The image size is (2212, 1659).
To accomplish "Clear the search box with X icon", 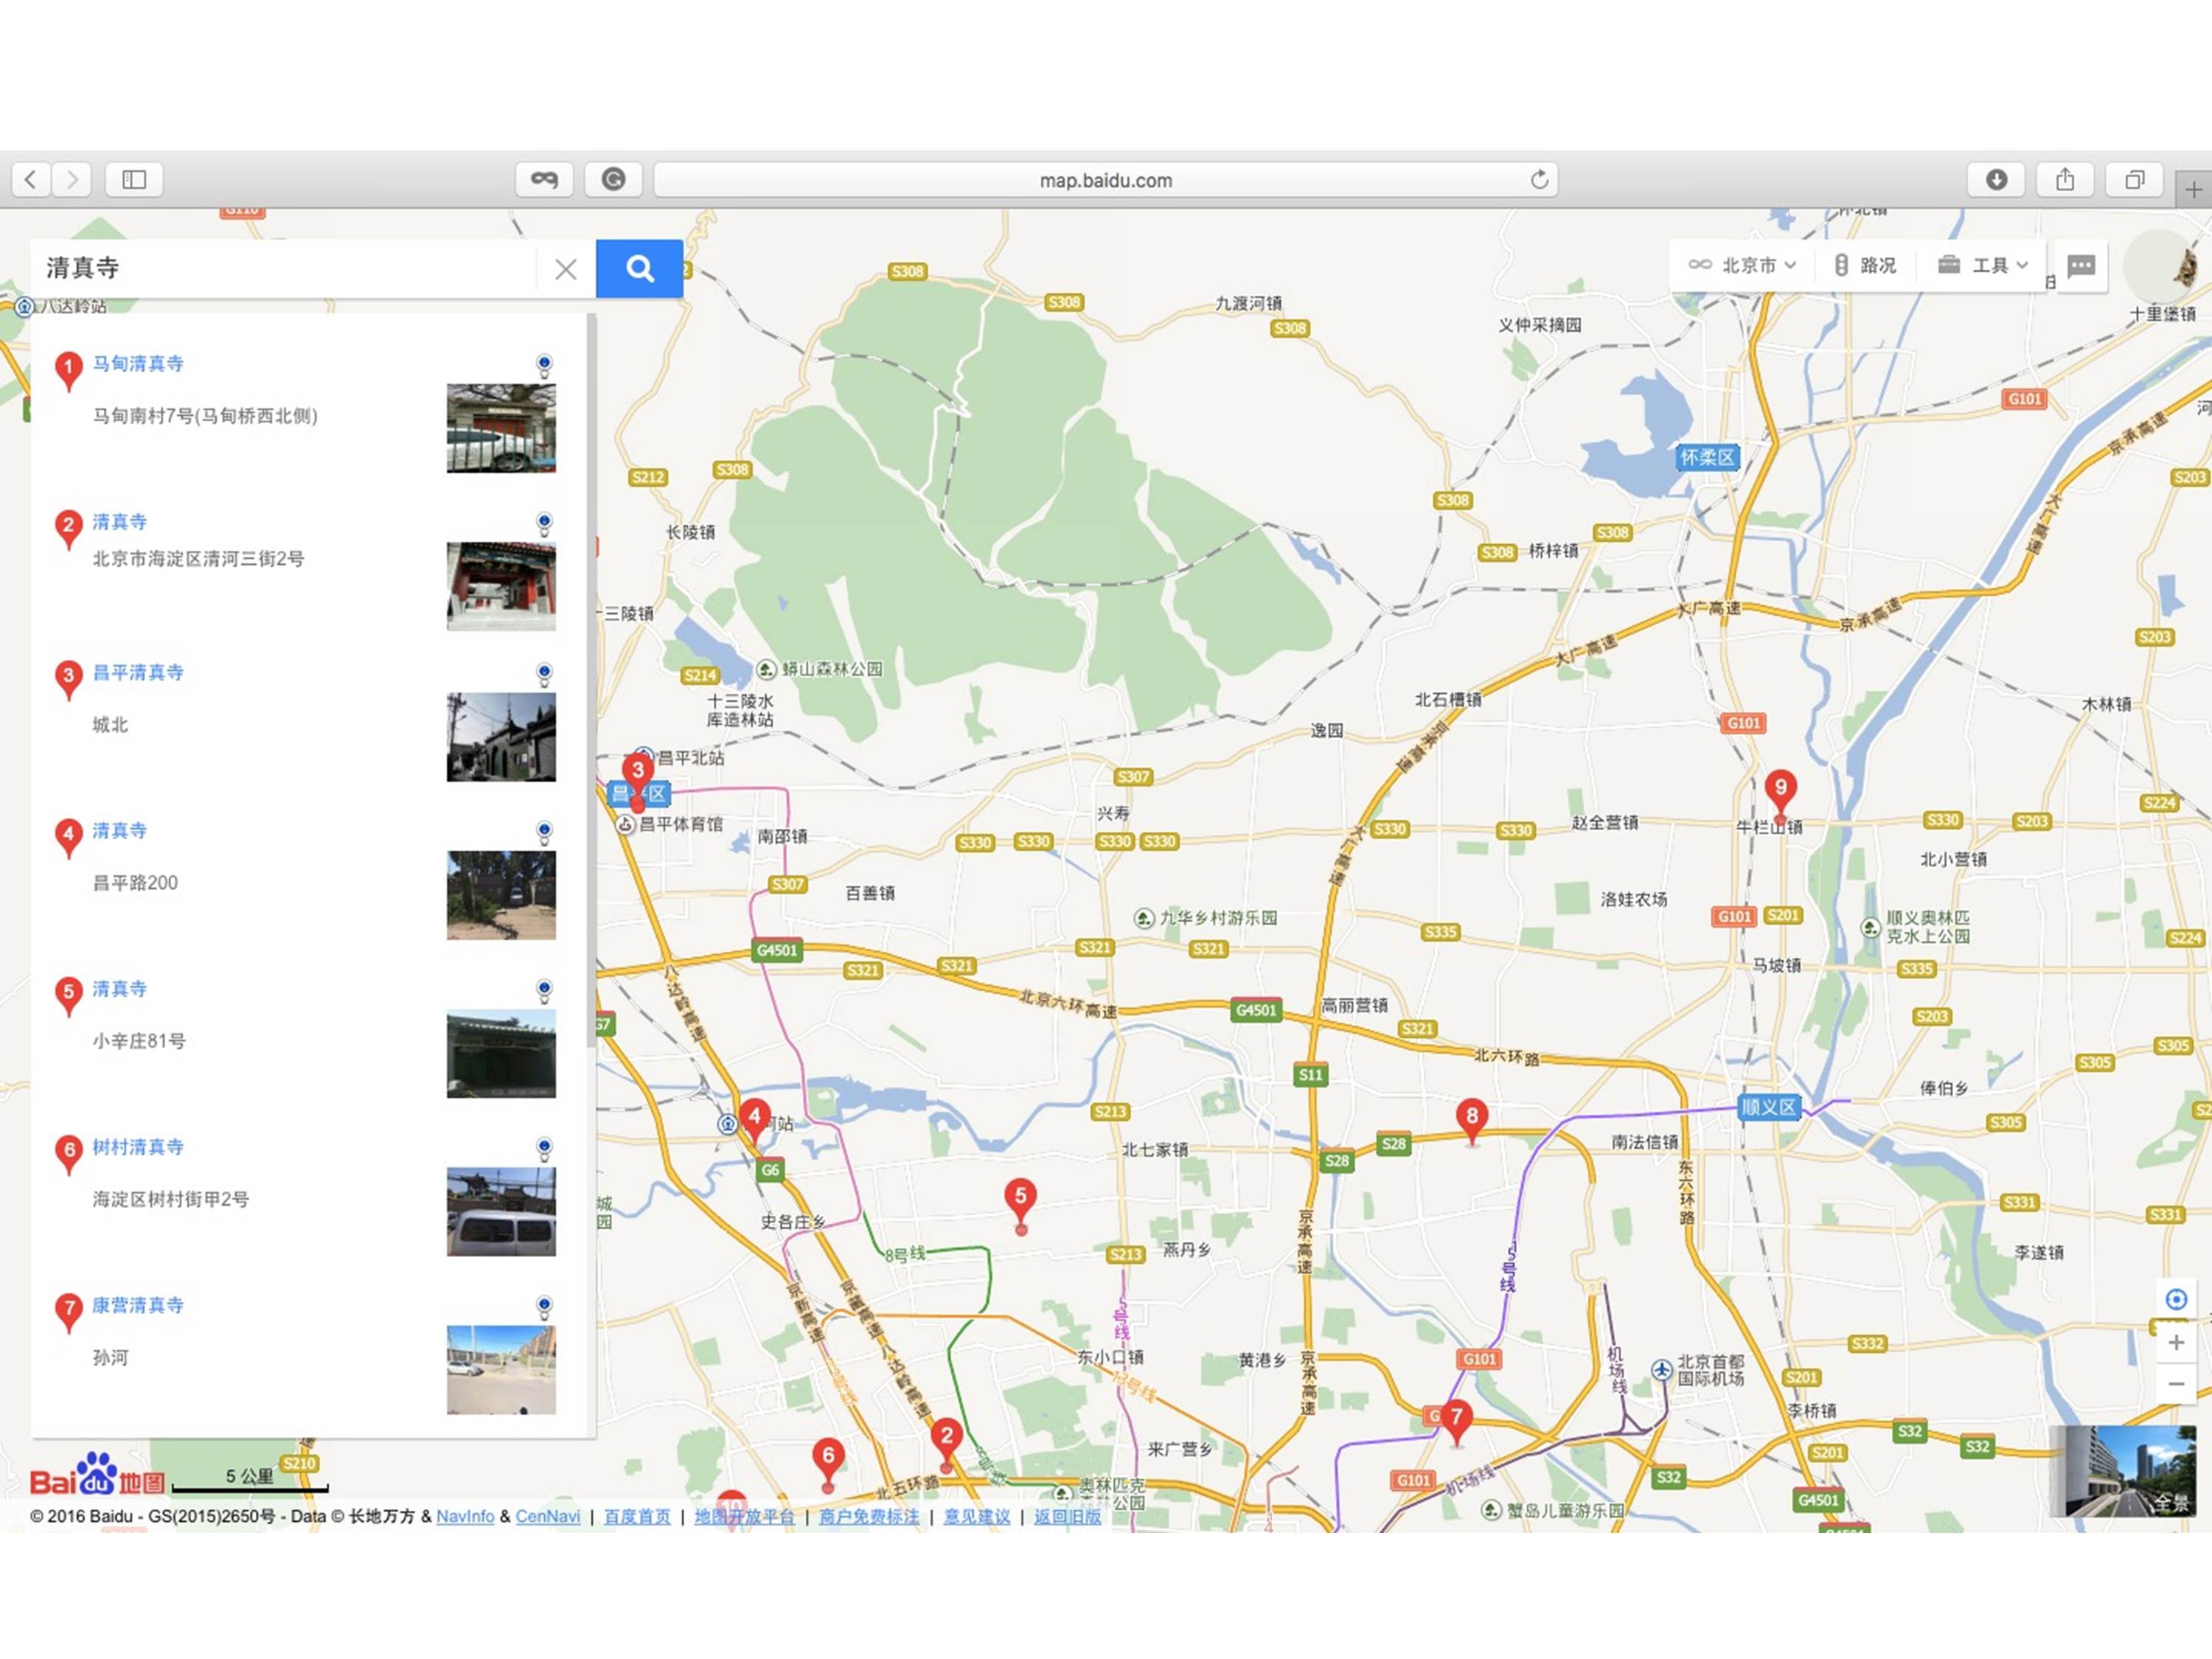I will click(x=565, y=269).
